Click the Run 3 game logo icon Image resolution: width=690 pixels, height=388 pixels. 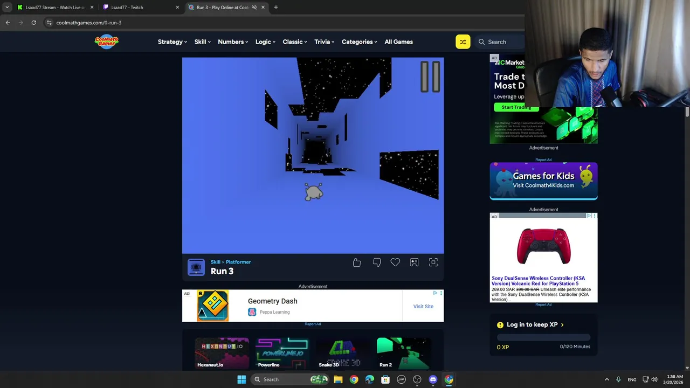[196, 267]
